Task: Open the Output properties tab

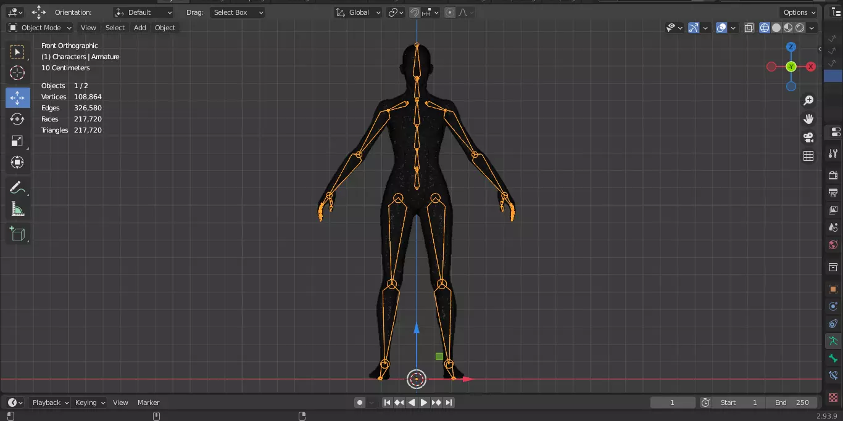Action: tap(833, 193)
